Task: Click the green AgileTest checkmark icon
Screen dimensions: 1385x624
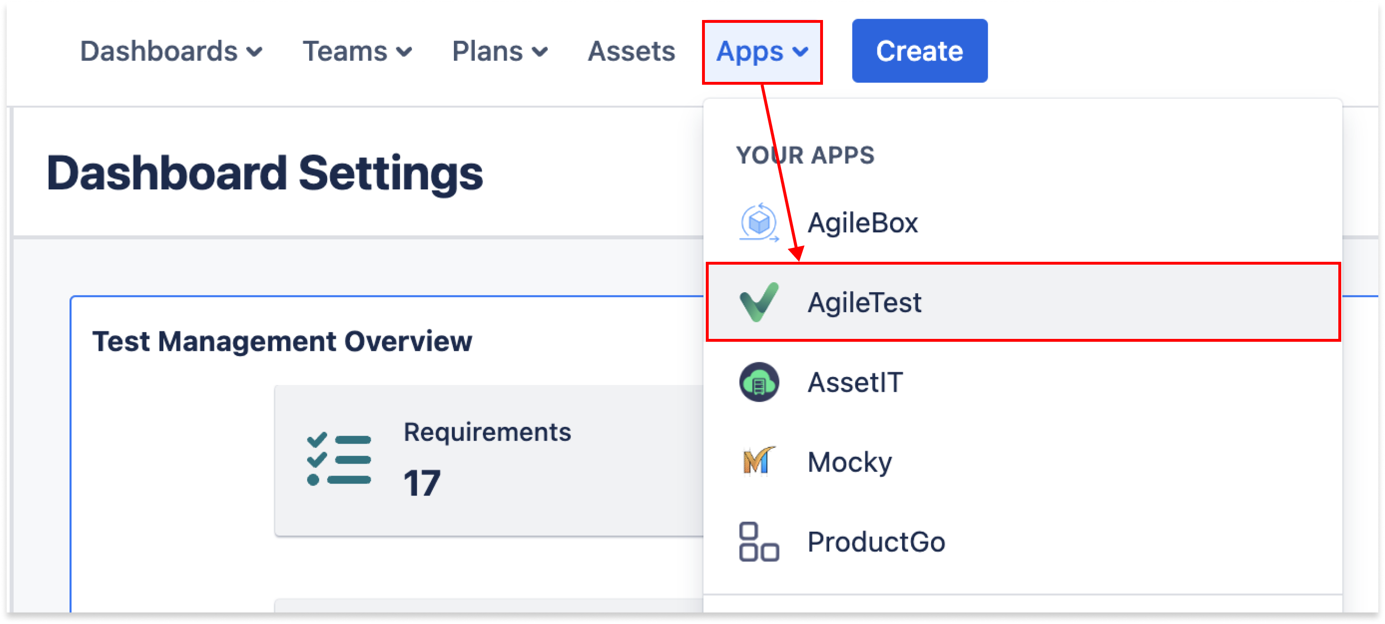Action: [x=759, y=302]
